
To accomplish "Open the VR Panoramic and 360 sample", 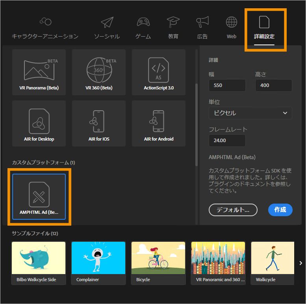I will pos(218,263).
